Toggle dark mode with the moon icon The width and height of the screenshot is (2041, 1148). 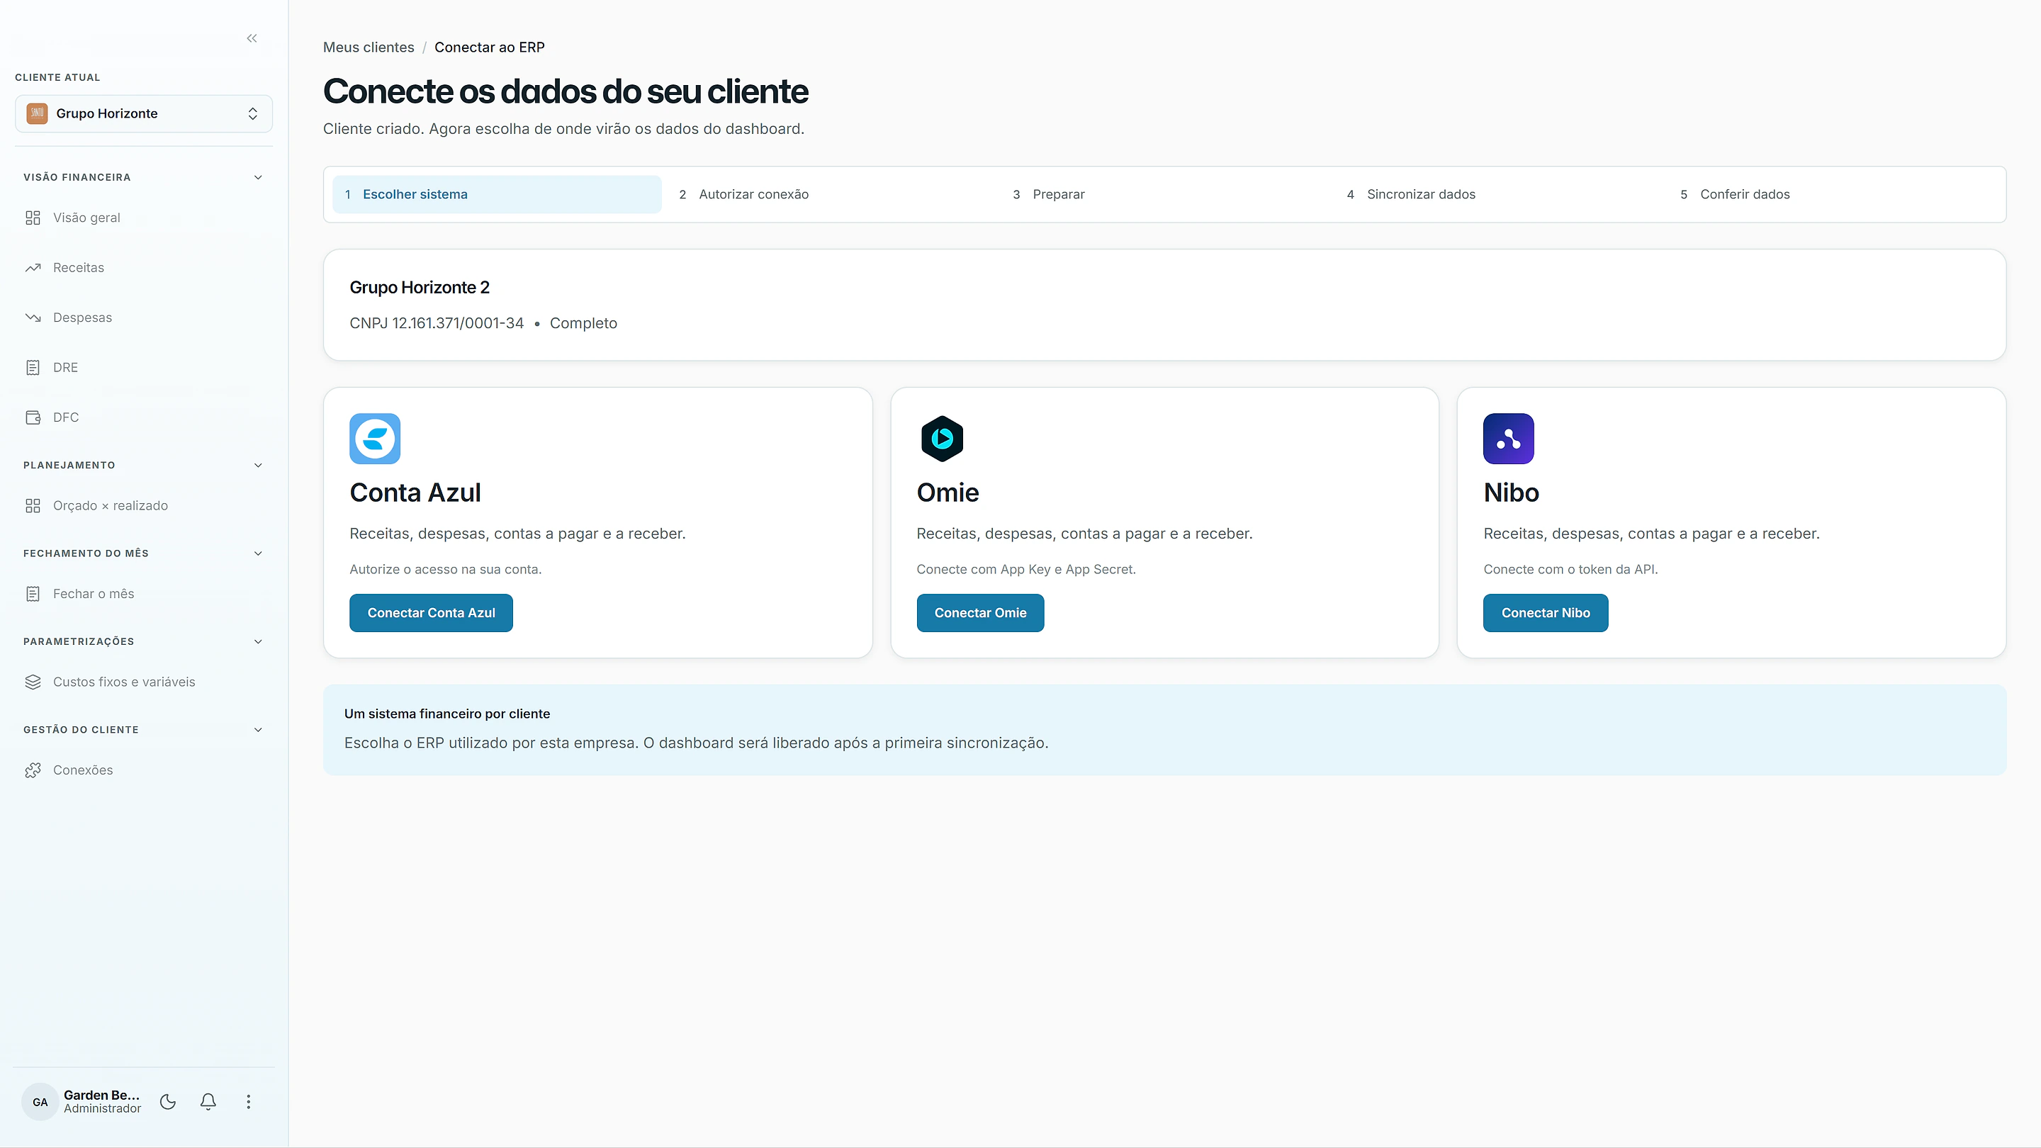(168, 1101)
